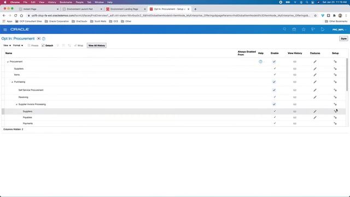Click the Detach toolbar button

(48, 45)
